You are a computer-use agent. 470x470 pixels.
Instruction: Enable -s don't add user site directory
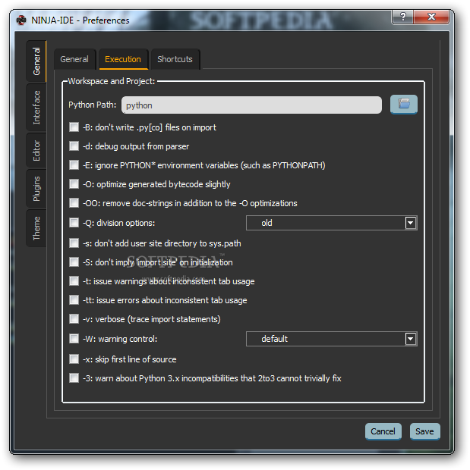pos(74,243)
